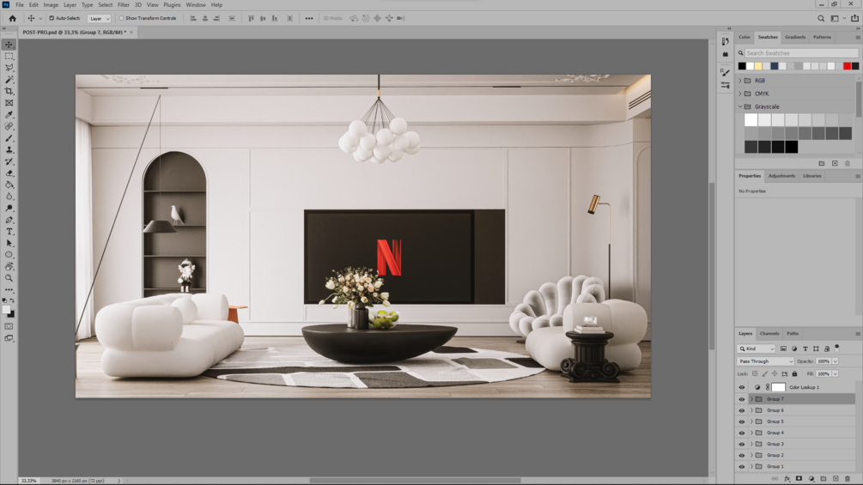Select the Zoom tool

pyautogui.click(x=9, y=278)
